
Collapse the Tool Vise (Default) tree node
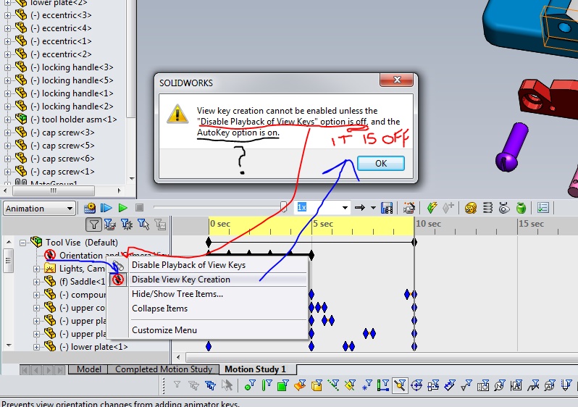click(23, 243)
